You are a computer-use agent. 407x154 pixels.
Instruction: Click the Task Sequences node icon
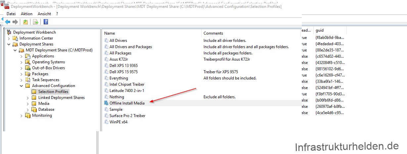(28, 80)
